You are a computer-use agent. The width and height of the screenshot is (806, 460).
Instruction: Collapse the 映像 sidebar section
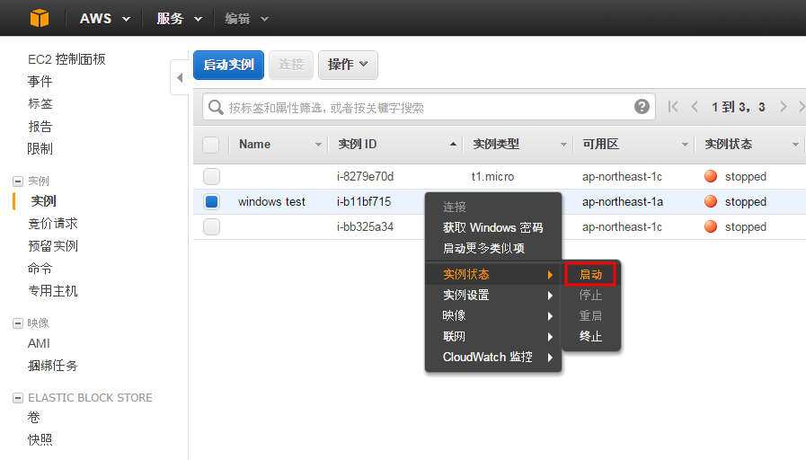(x=18, y=323)
